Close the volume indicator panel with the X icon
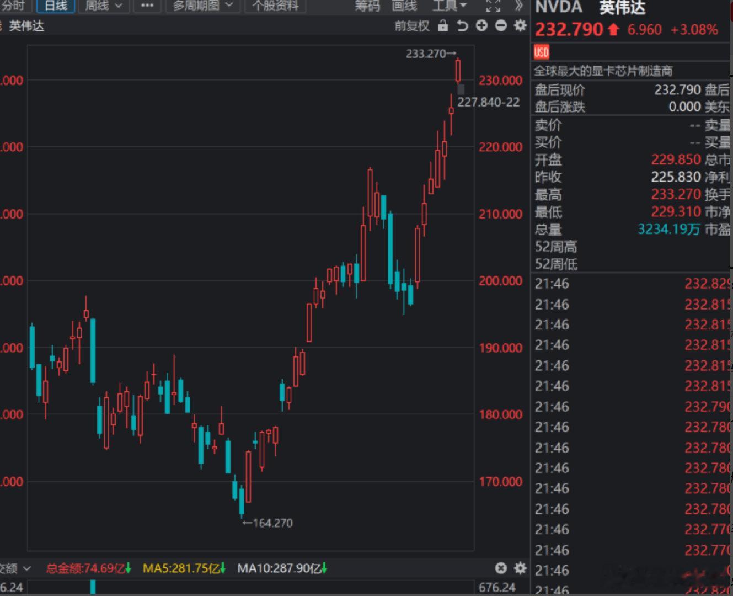This screenshot has height=596, width=733. (x=501, y=568)
